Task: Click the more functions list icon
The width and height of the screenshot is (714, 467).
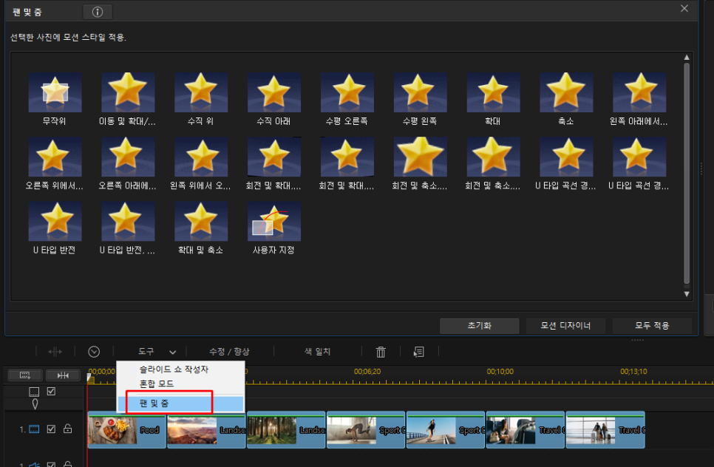Action: pyautogui.click(x=419, y=352)
